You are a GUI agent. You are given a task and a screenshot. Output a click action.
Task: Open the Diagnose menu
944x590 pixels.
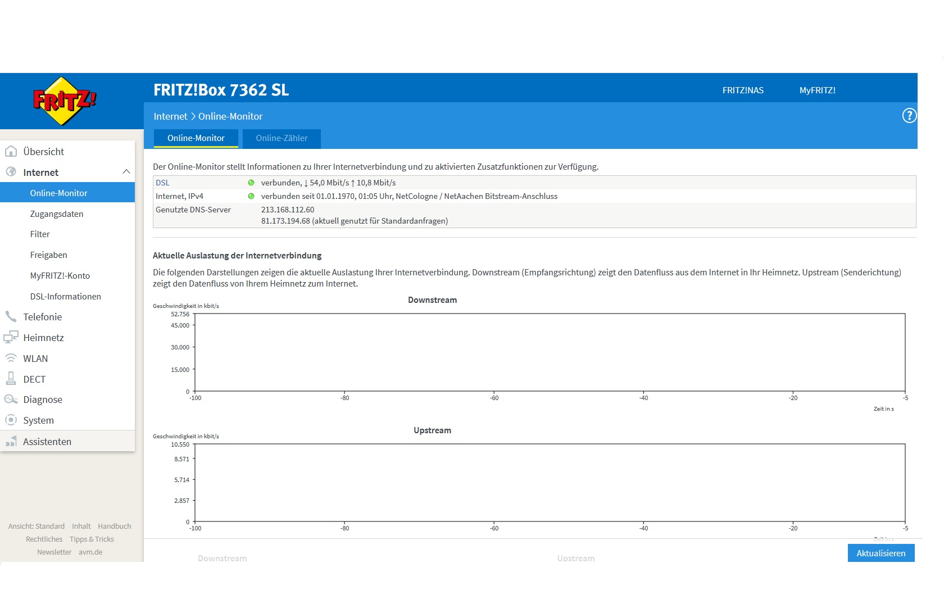tap(43, 400)
